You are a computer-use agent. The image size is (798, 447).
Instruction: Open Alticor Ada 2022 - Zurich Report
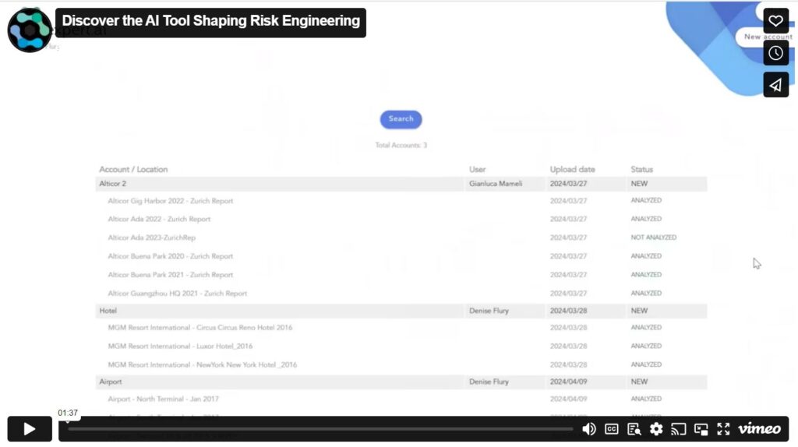[x=159, y=219]
